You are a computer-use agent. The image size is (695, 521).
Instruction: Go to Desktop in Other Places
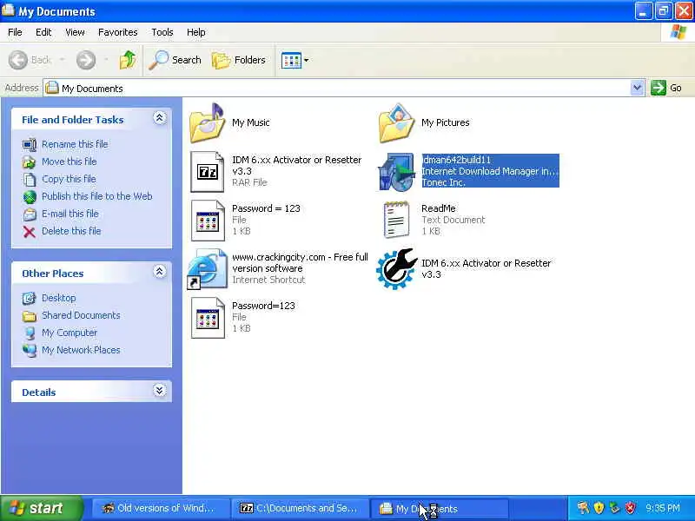(x=58, y=298)
